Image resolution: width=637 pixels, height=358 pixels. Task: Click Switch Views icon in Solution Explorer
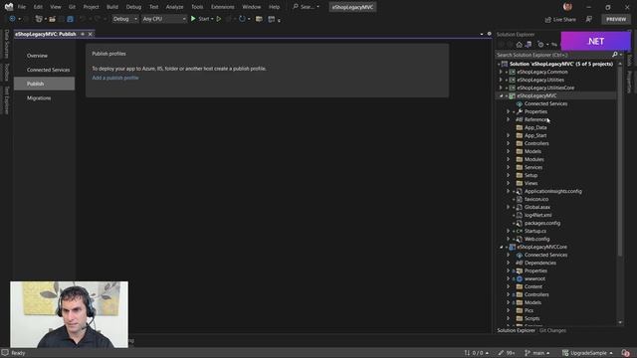point(529,44)
